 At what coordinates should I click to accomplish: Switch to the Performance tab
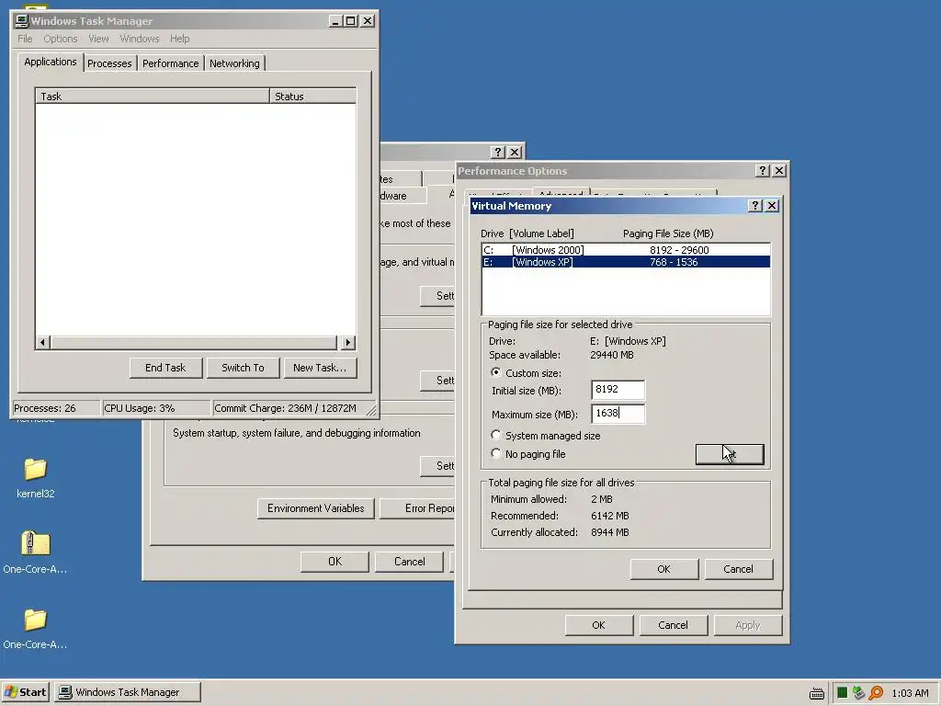pos(170,63)
